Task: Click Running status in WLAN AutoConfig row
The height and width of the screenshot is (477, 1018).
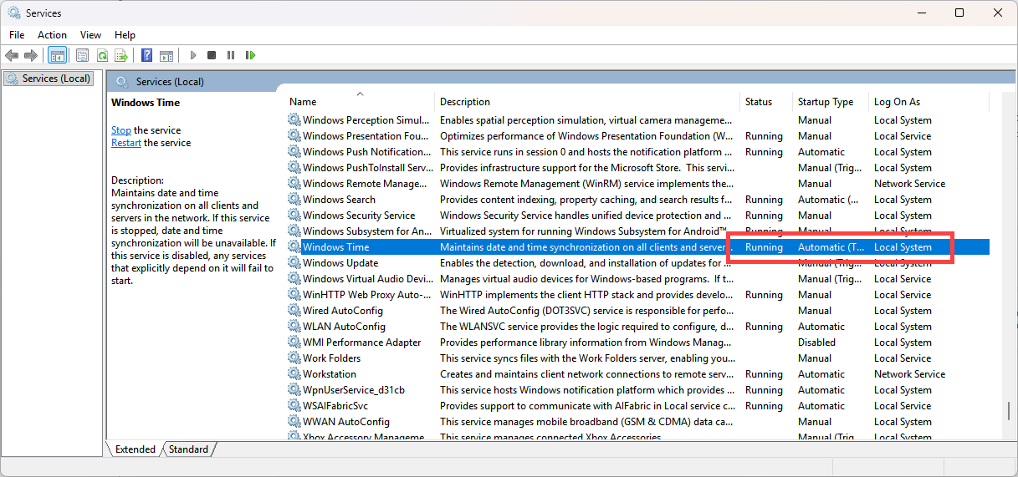Action: (x=764, y=327)
